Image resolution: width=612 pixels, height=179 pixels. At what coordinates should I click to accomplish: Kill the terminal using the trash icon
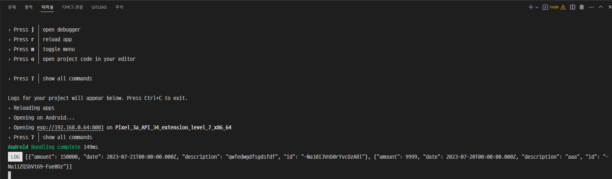pyautogui.click(x=582, y=7)
